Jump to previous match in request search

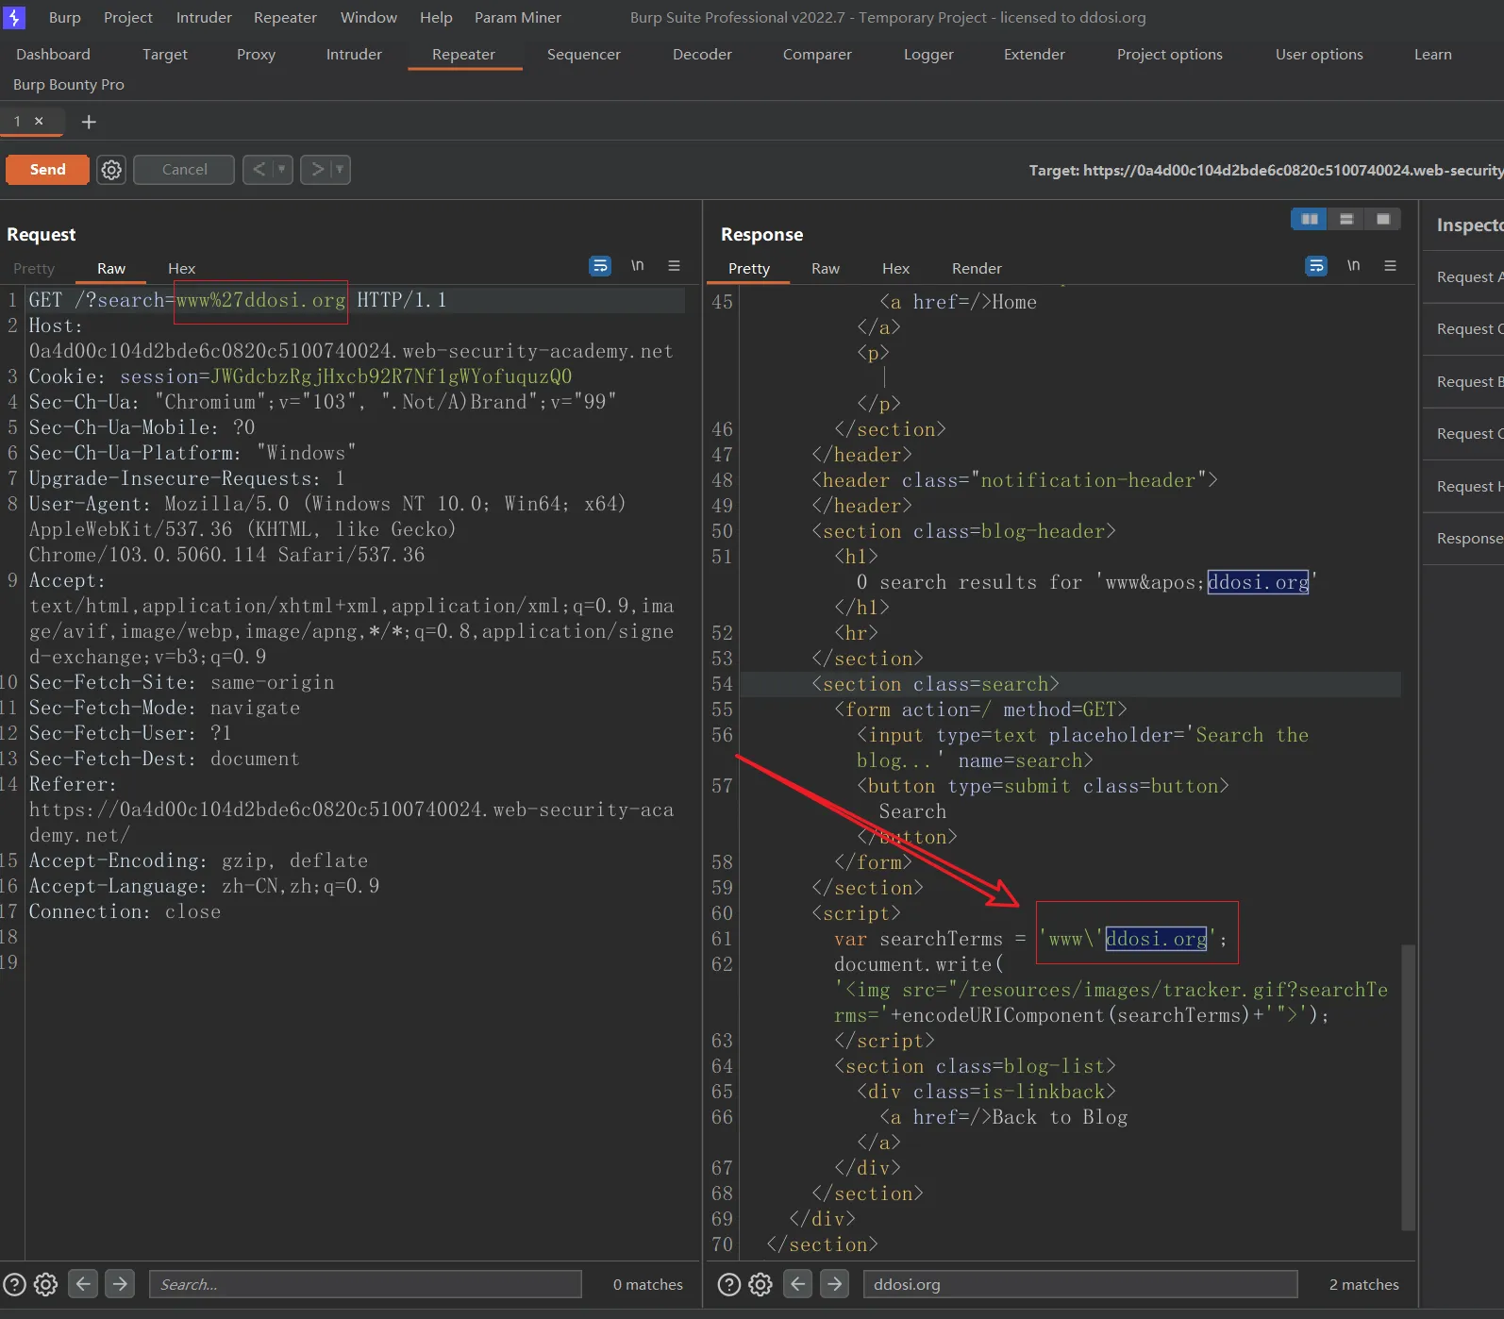pyautogui.click(x=83, y=1284)
